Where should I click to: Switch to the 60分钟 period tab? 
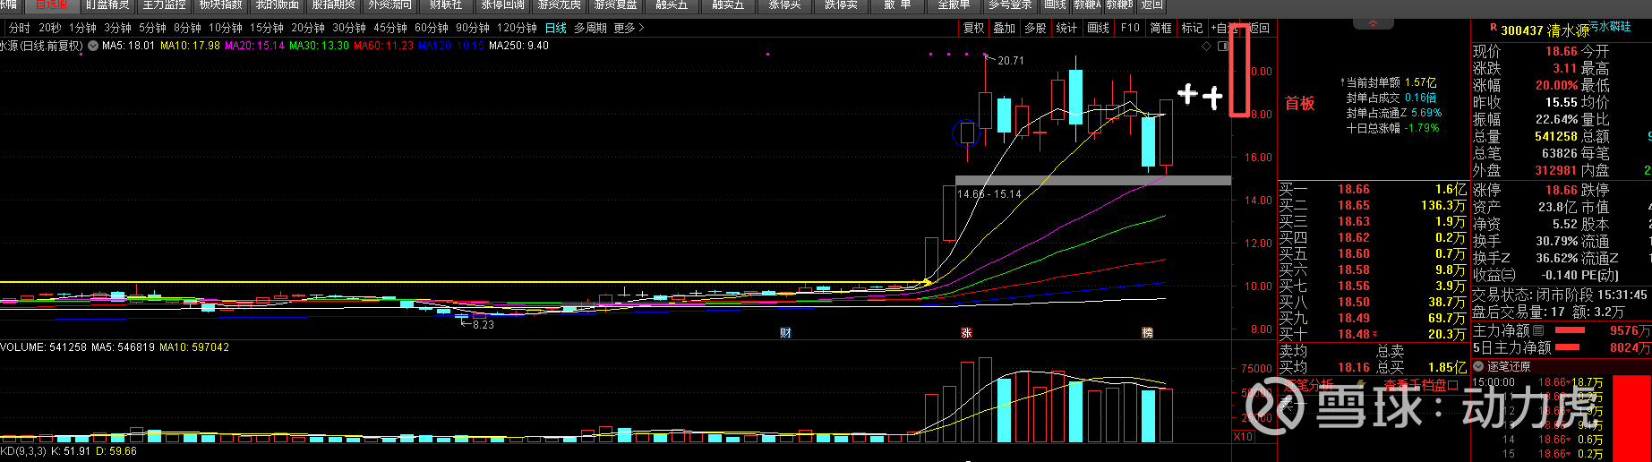pos(431,28)
